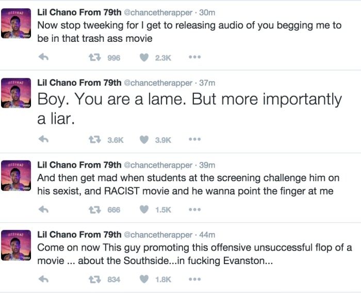Viewport: 361px width, 293px height.
Task: Like the tweet with 1.8K likes
Action: click(x=145, y=279)
